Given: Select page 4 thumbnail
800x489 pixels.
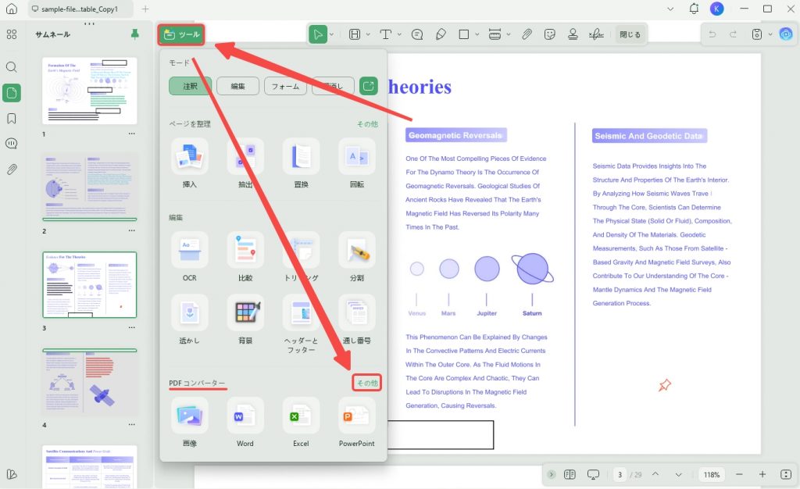Looking at the screenshot, I should [x=89, y=382].
